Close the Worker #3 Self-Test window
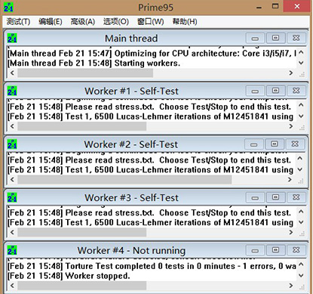Viewport: 313px width, 294px height. tap(296, 197)
